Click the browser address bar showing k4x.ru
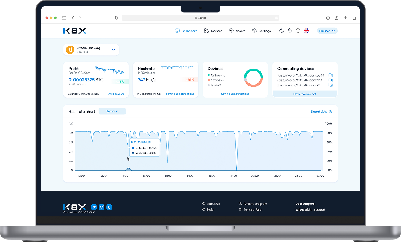The width and height of the screenshot is (401, 242). pos(201,18)
